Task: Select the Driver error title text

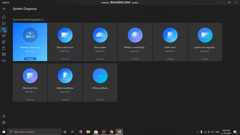Action: (170, 48)
